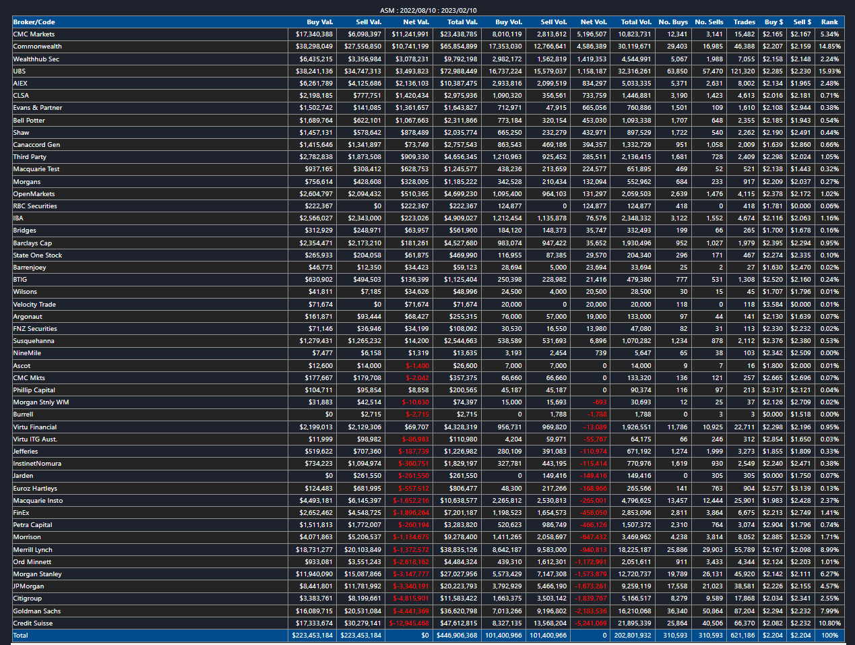
Task: Click the Bell Potter broker name
Action: click(x=29, y=121)
